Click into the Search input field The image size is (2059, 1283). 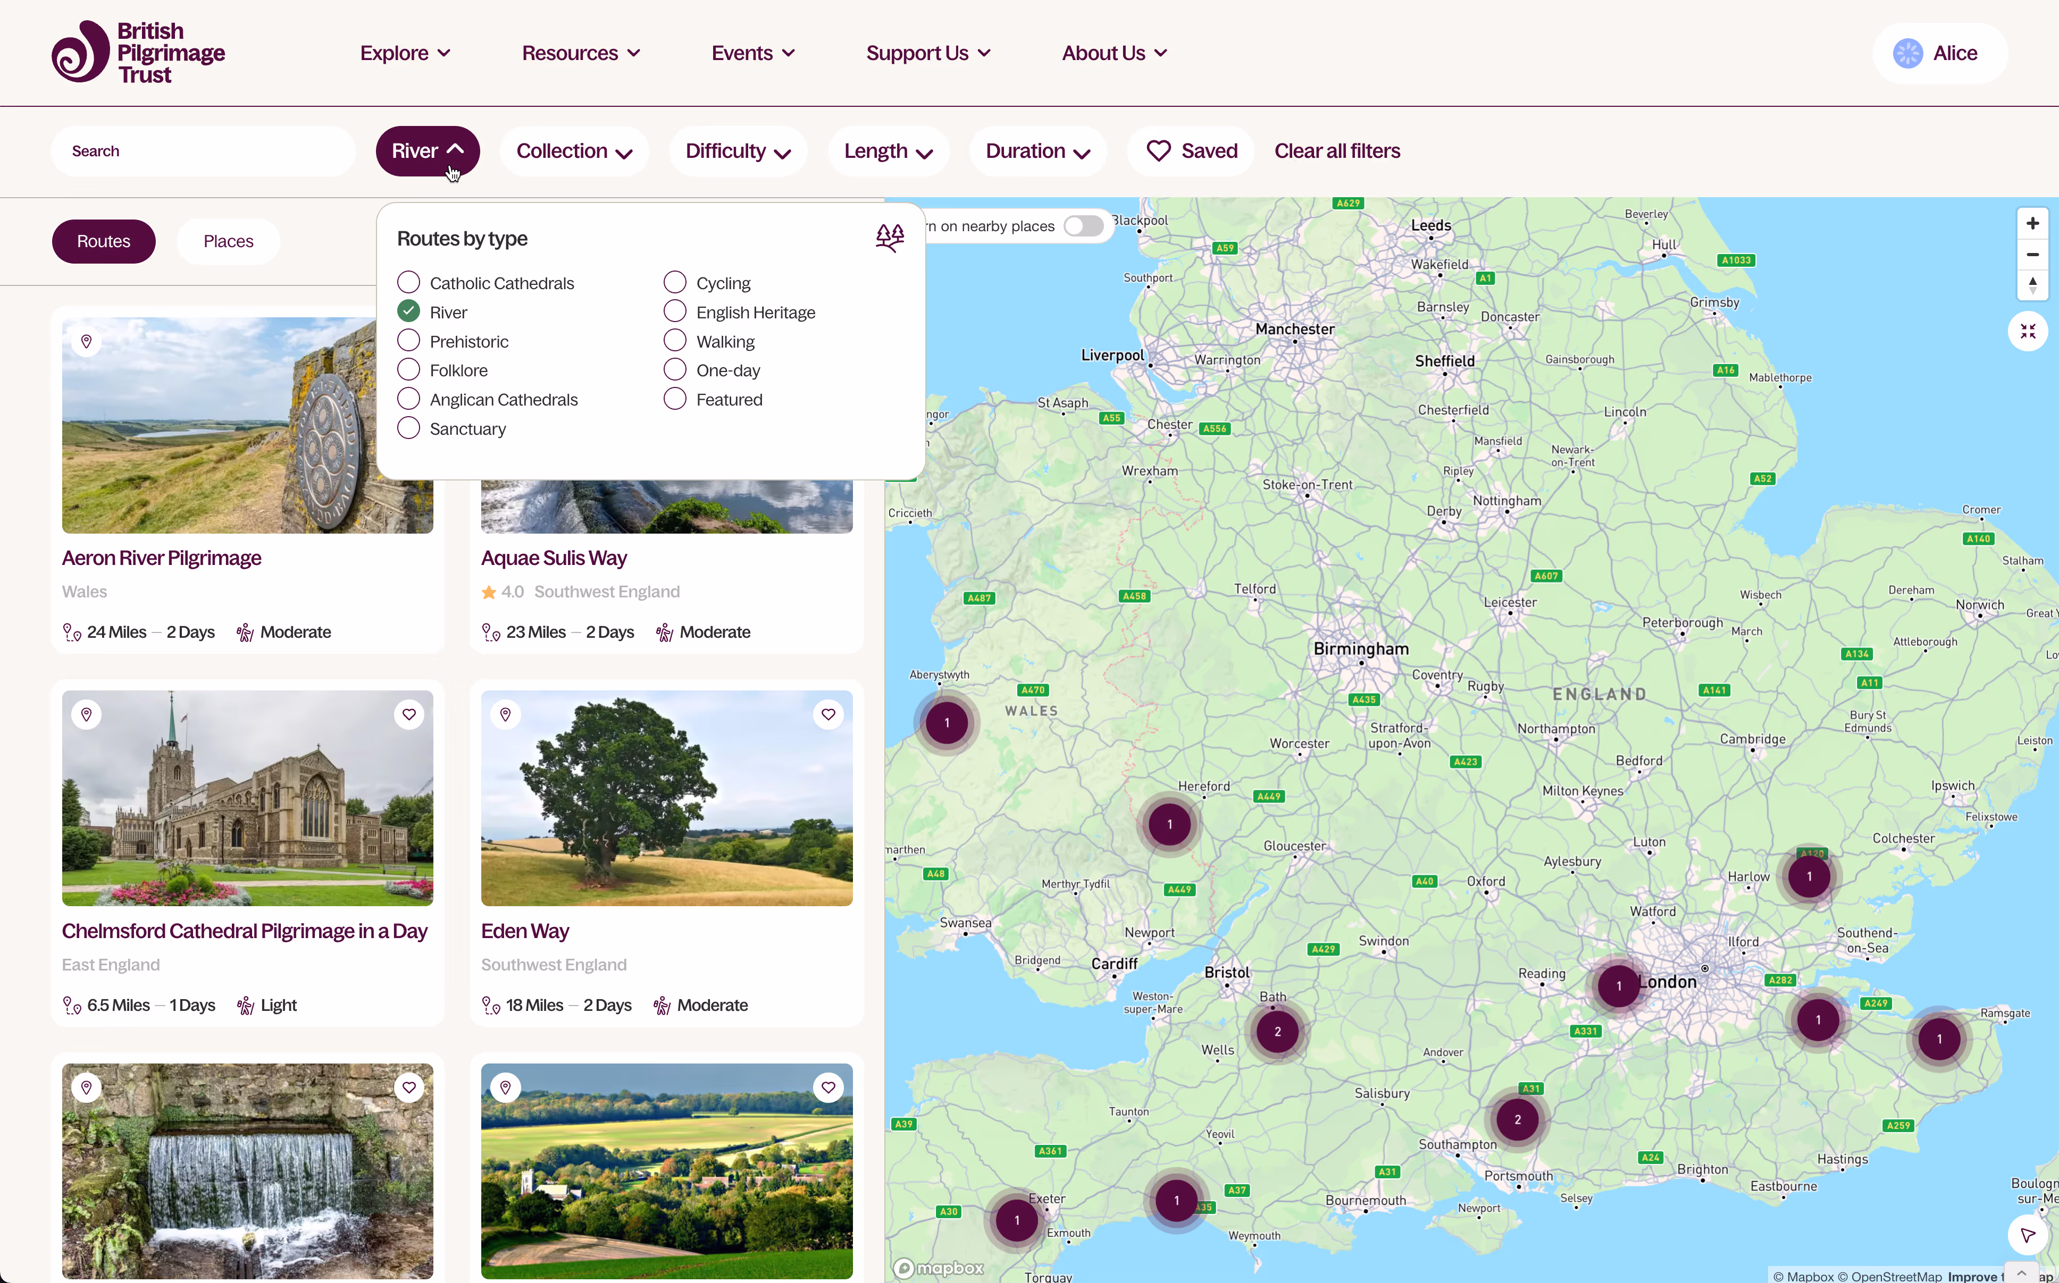pyautogui.click(x=204, y=151)
